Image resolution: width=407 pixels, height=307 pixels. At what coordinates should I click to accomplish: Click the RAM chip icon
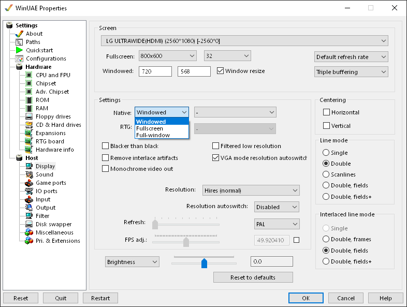pos(30,108)
